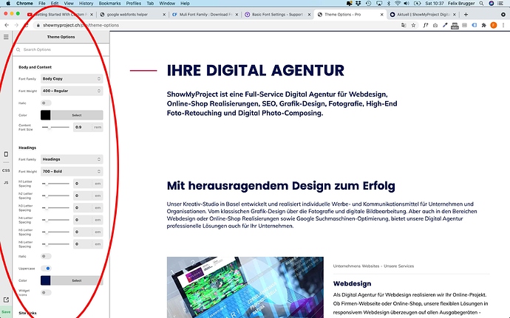510x318 pixels.
Task: Click the green Save button
Action: (x=6, y=312)
